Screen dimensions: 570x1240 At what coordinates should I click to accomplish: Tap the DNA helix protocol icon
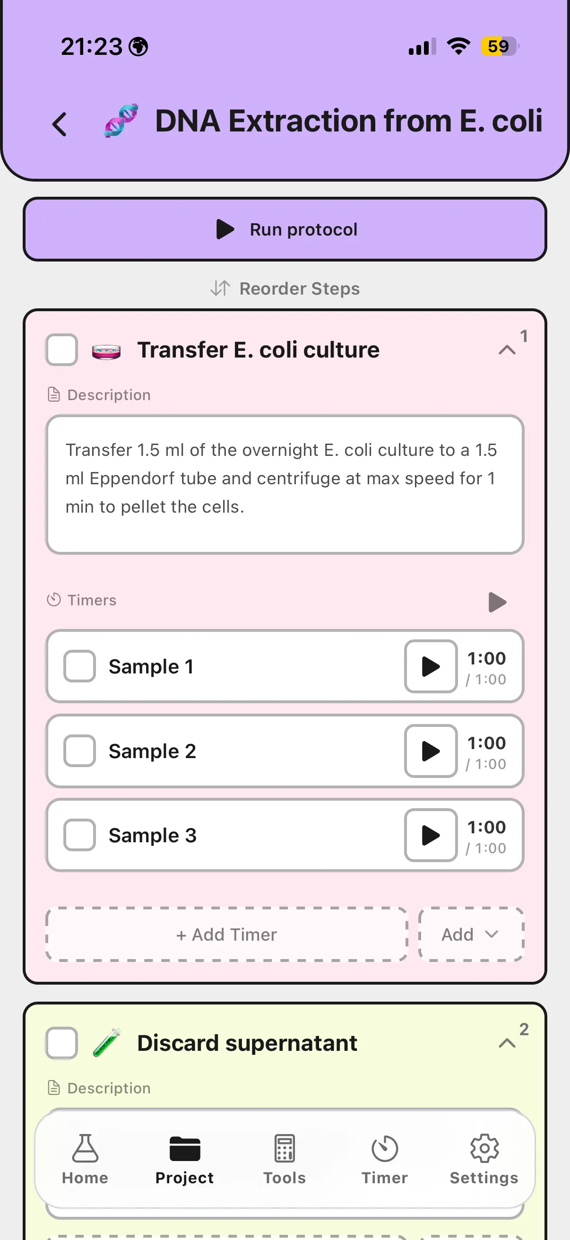coord(121,121)
